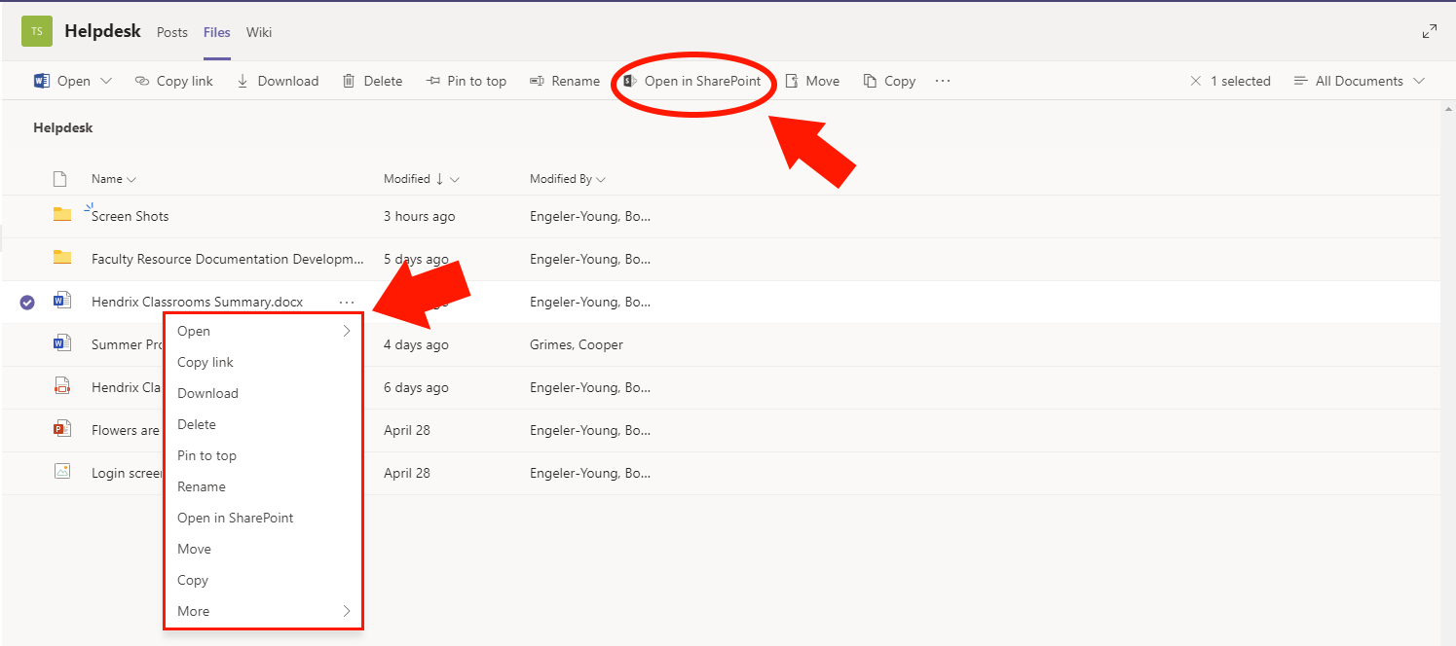Expand the More submenu arrow in context menu
1456x646 pixels.
tap(347, 611)
